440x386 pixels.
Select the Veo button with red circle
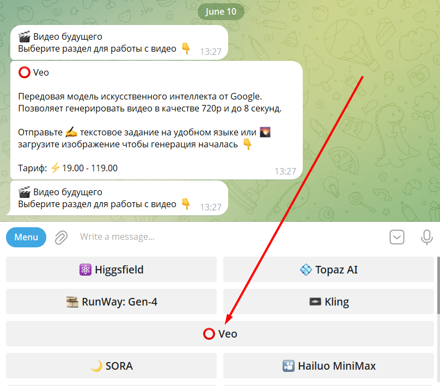pos(220,334)
